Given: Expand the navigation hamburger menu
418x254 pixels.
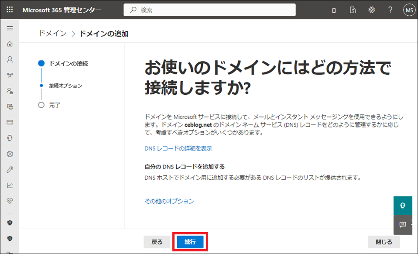Looking at the screenshot, I should [x=10, y=28].
